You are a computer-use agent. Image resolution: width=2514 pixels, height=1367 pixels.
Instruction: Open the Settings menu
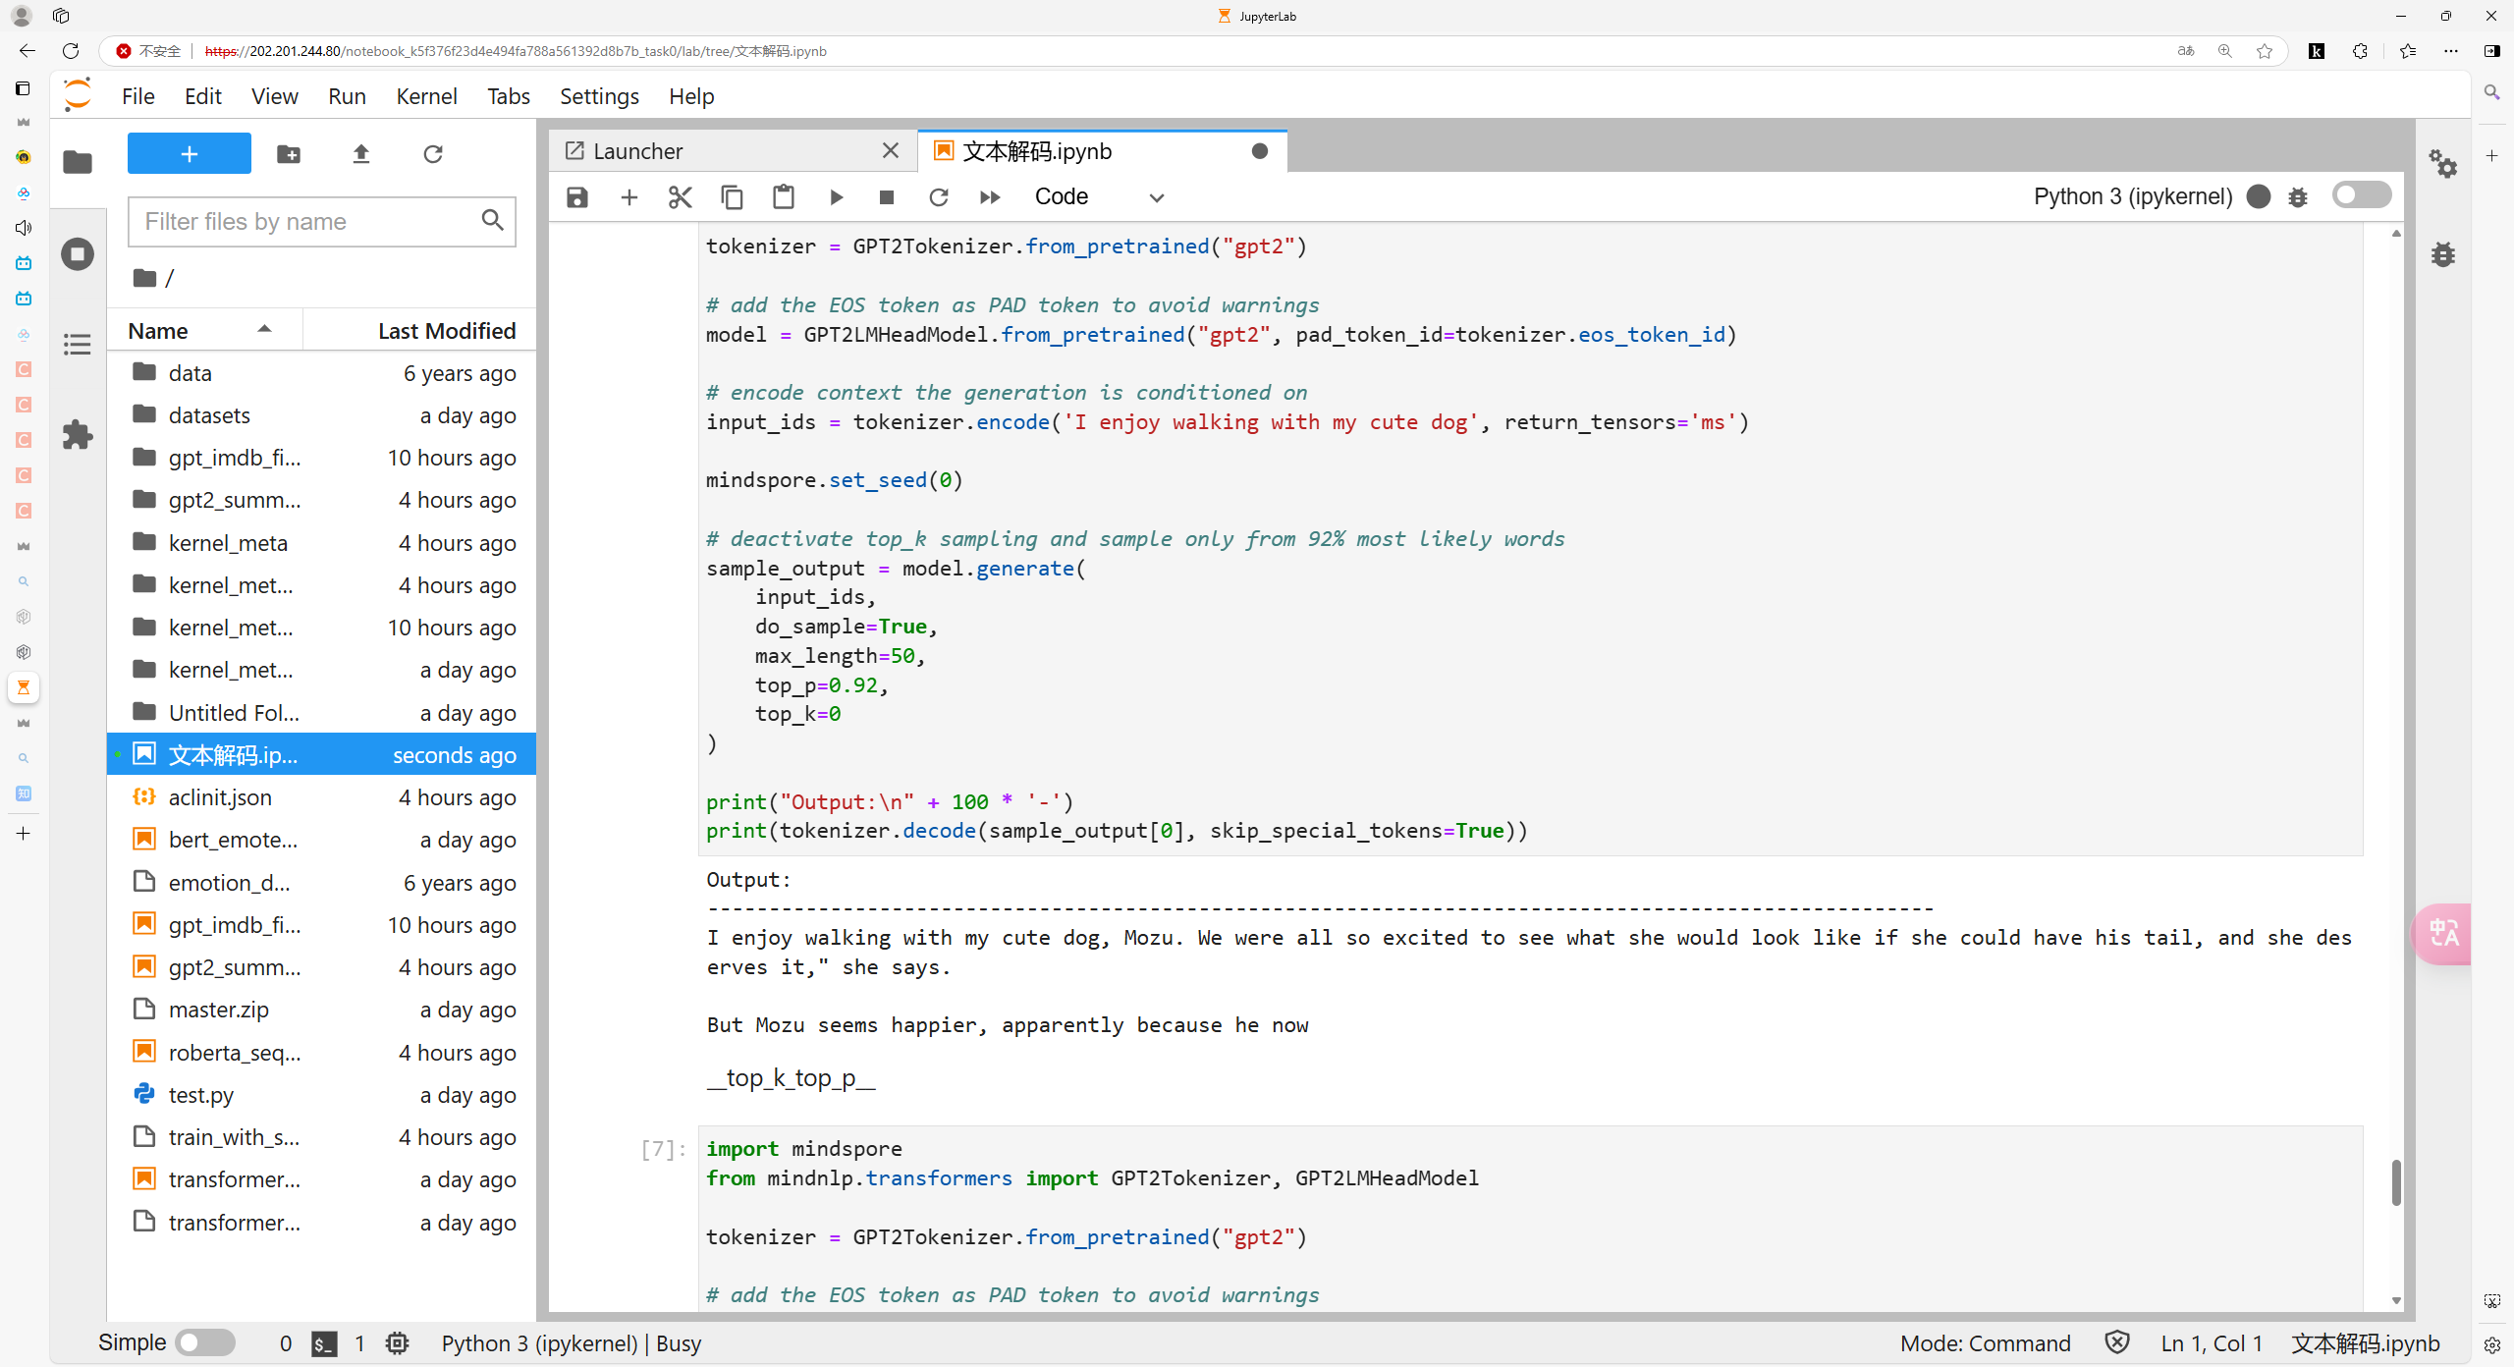pyautogui.click(x=599, y=96)
